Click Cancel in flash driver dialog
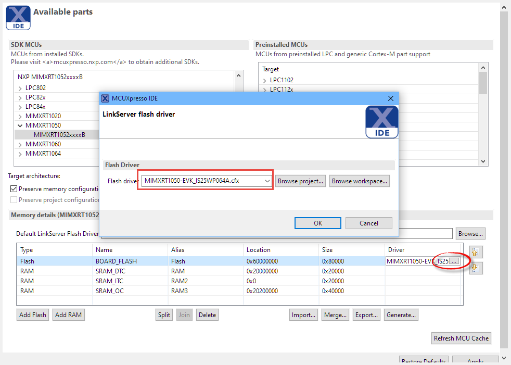The height and width of the screenshot is (365, 511). [368, 223]
